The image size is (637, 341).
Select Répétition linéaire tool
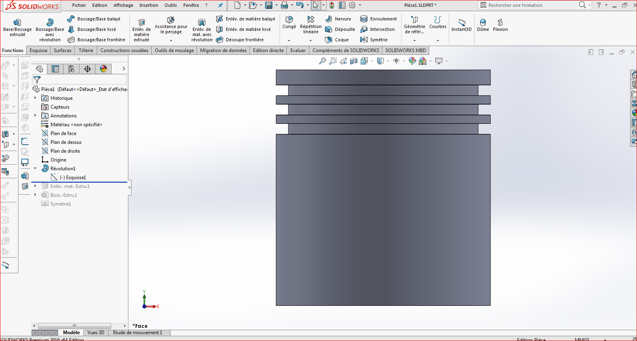point(311,25)
